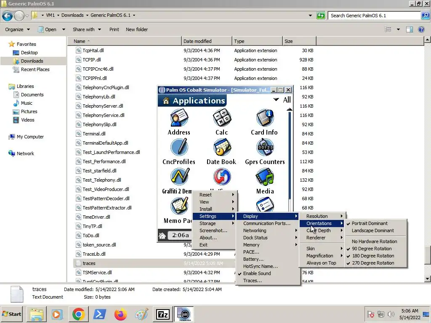
Task: Open Battery... settings entry
Action: click(268, 259)
